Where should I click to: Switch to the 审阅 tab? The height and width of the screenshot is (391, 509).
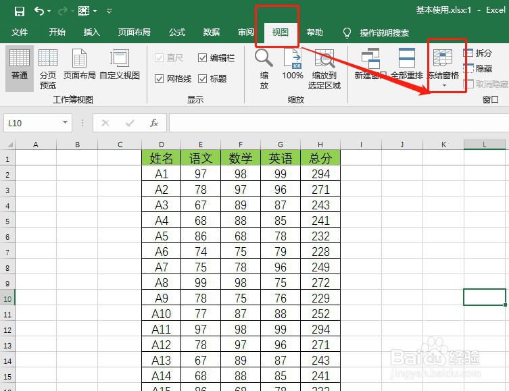(246, 32)
